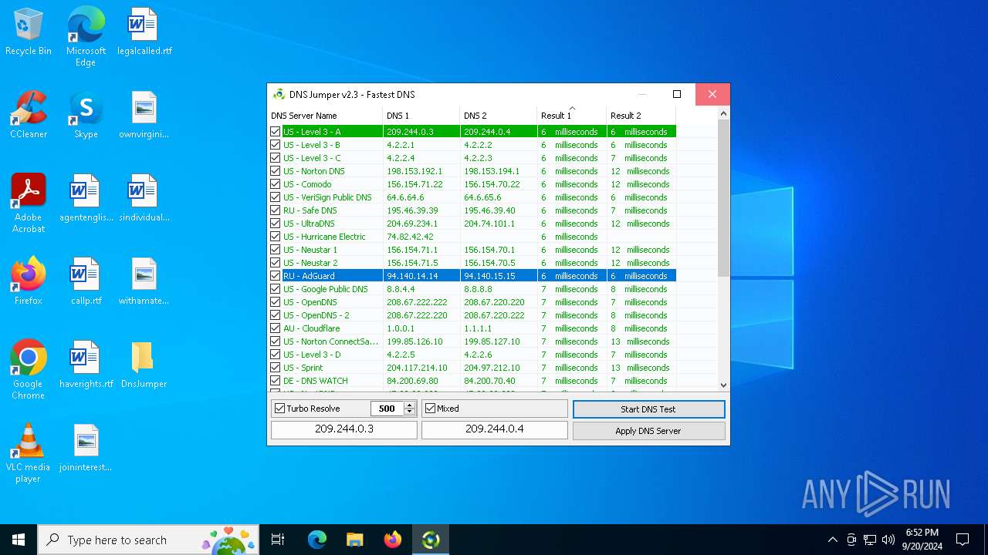
Task: Click the scrollbar down arrow in DNS list
Action: (x=723, y=385)
